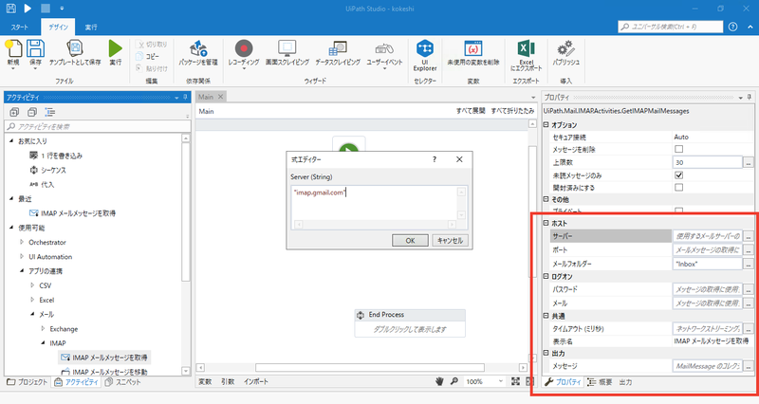This screenshot has height=404, width=759.
Task: Click activities panel vertical scrollbar
Action: pos(185,211)
